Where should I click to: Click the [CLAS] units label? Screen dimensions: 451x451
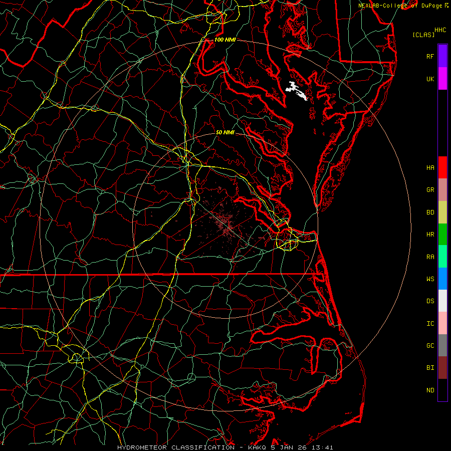point(423,35)
